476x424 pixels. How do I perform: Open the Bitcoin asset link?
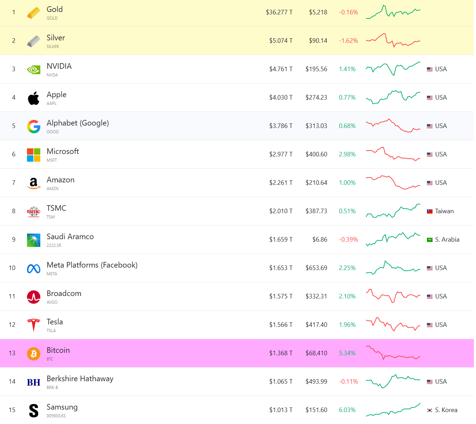58,350
